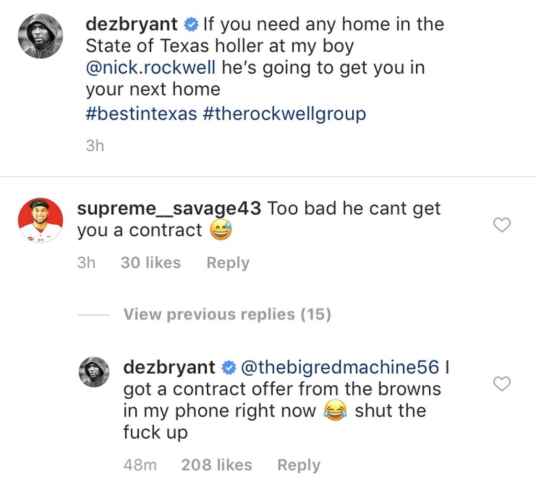This screenshot has width=536, height=492.
Task: Click the 48m timestamp on reply
Action: coord(140,465)
